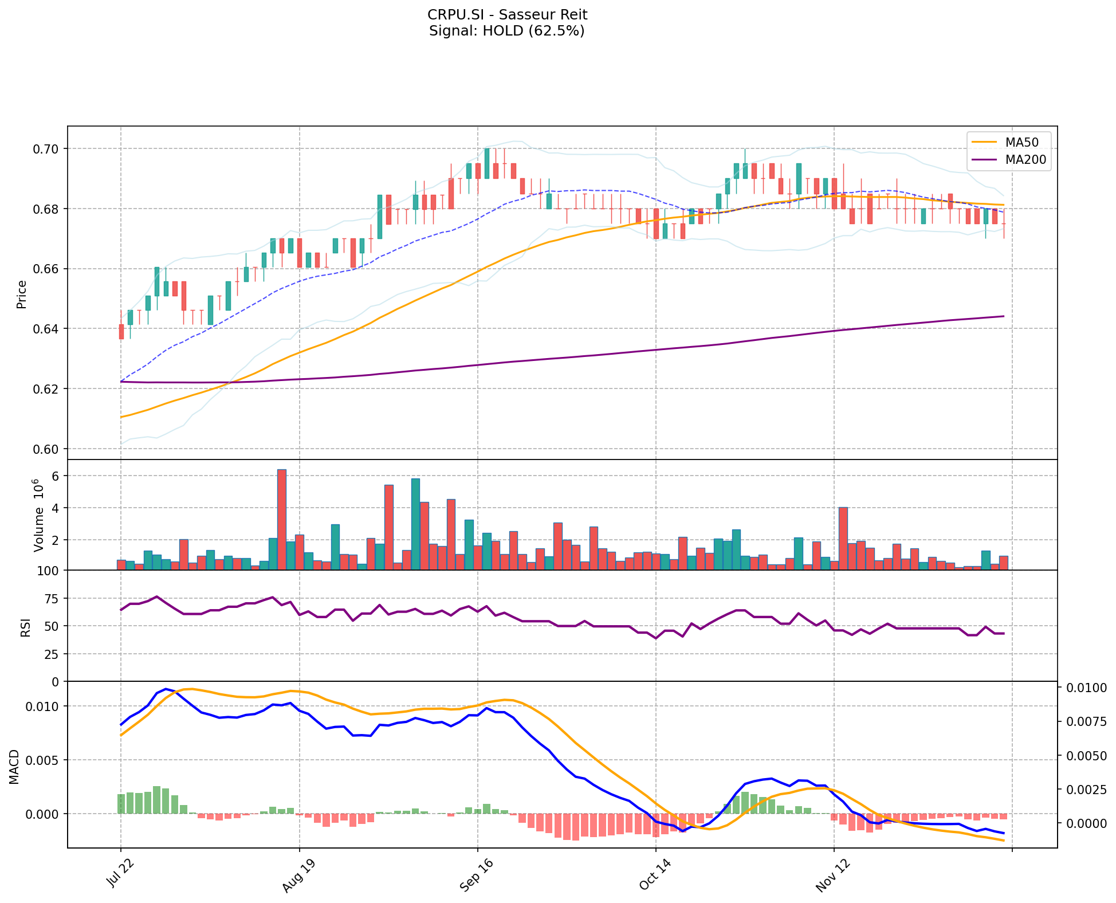Click the 0.70 price tick label
Image resolution: width=1116 pixels, height=903 pixels.
(47, 149)
